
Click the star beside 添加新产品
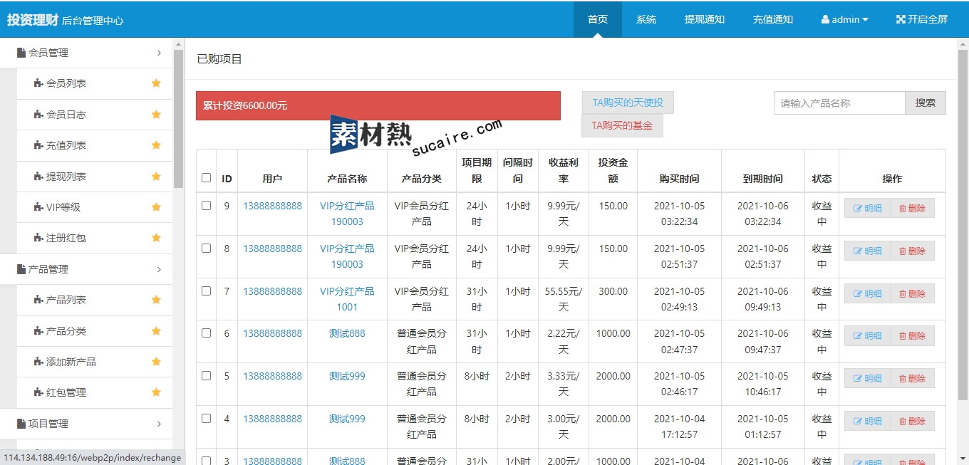156,362
